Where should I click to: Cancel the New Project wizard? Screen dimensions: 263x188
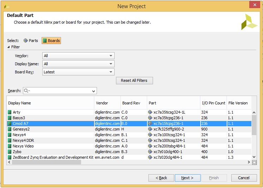point(244,178)
